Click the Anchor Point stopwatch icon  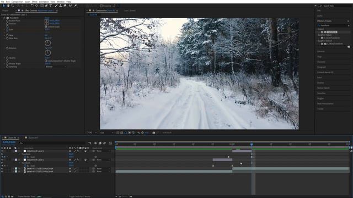click(x=7, y=21)
